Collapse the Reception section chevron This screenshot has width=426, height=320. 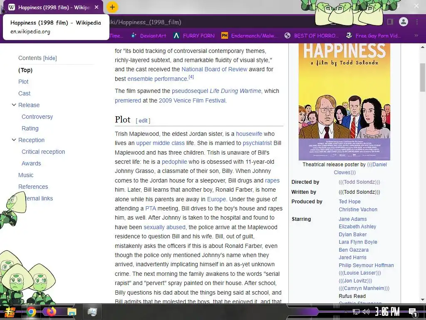(x=14, y=140)
